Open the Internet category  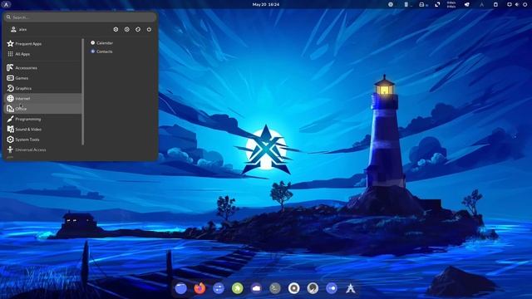click(x=43, y=98)
